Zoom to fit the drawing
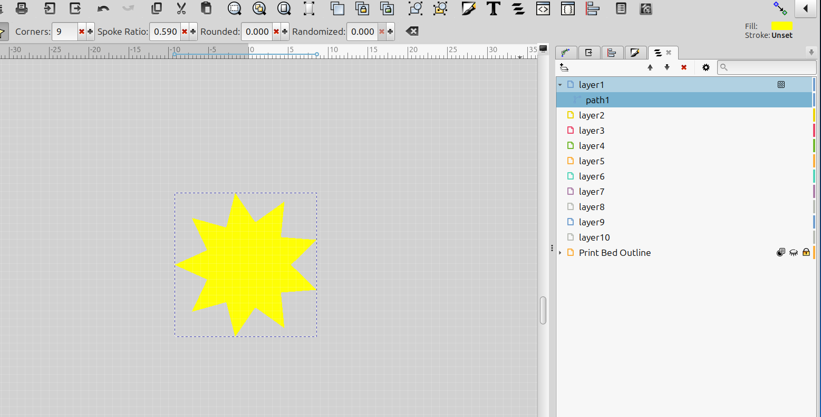Image resolution: width=821 pixels, height=417 pixels. click(259, 8)
